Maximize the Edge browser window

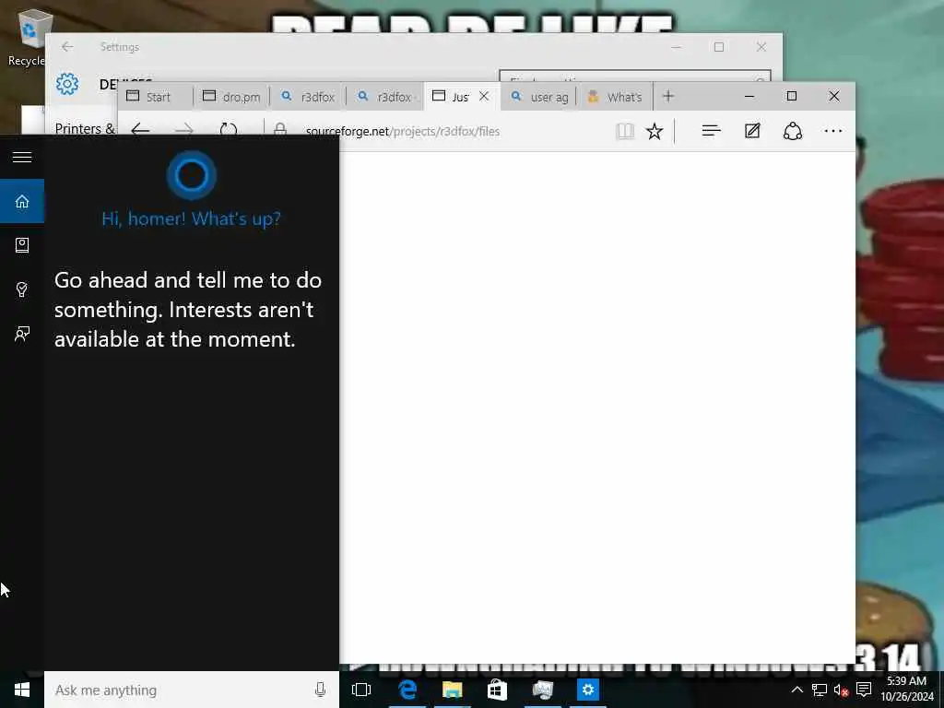point(792,96)
